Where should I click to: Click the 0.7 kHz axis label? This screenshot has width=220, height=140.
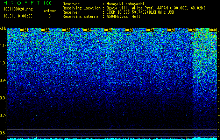(3, 115)
